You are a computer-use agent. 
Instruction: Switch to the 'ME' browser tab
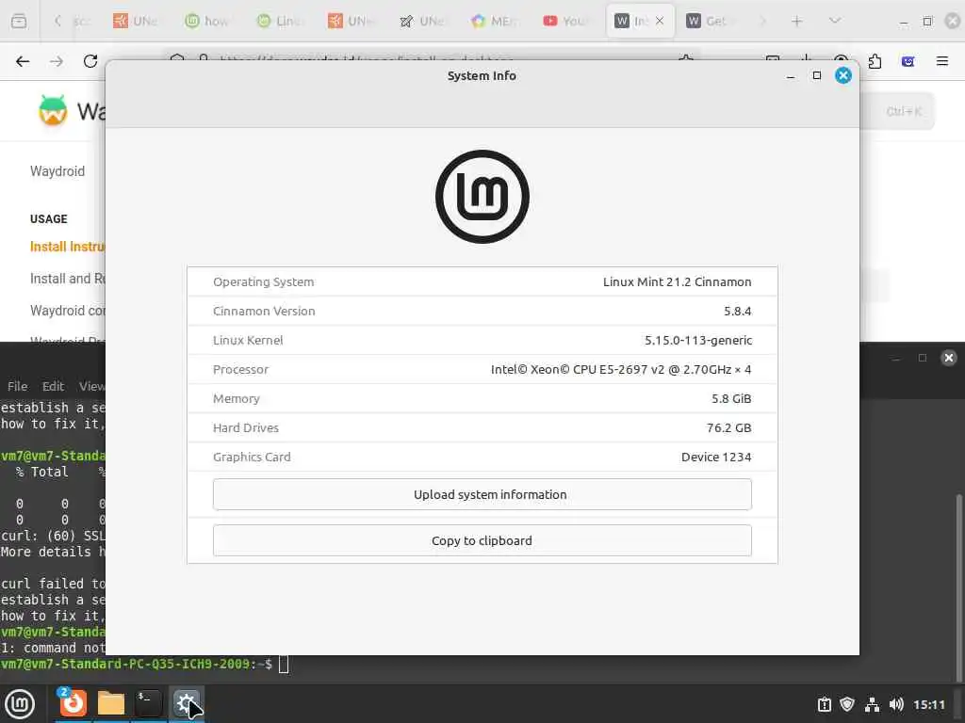[494, 21]
